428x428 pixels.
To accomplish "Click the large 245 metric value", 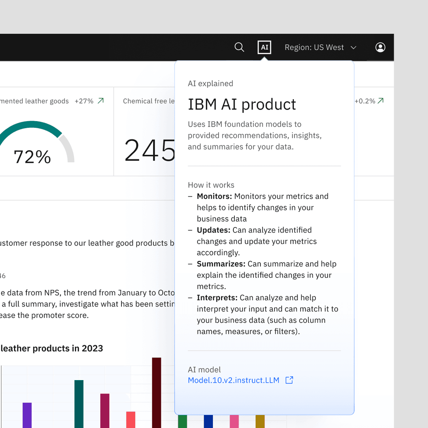I will coord(150,150).
